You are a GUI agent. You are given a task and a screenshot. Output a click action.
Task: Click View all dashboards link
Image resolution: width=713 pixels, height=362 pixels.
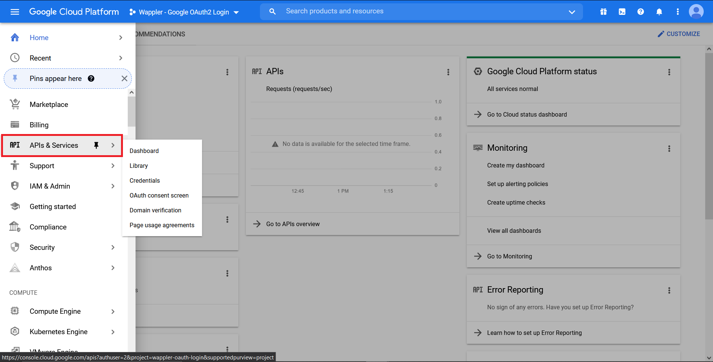[x=514, y=231]
